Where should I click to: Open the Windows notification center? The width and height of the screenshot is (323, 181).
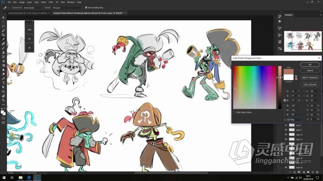(x=317, y=177)
